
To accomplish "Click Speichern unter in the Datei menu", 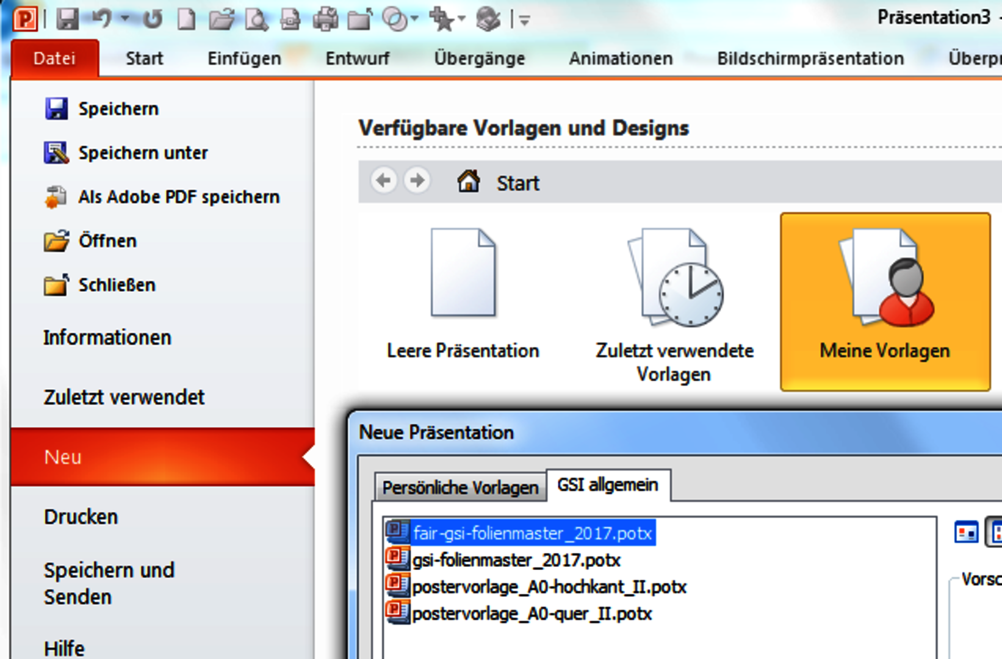I will coord(143,153).
